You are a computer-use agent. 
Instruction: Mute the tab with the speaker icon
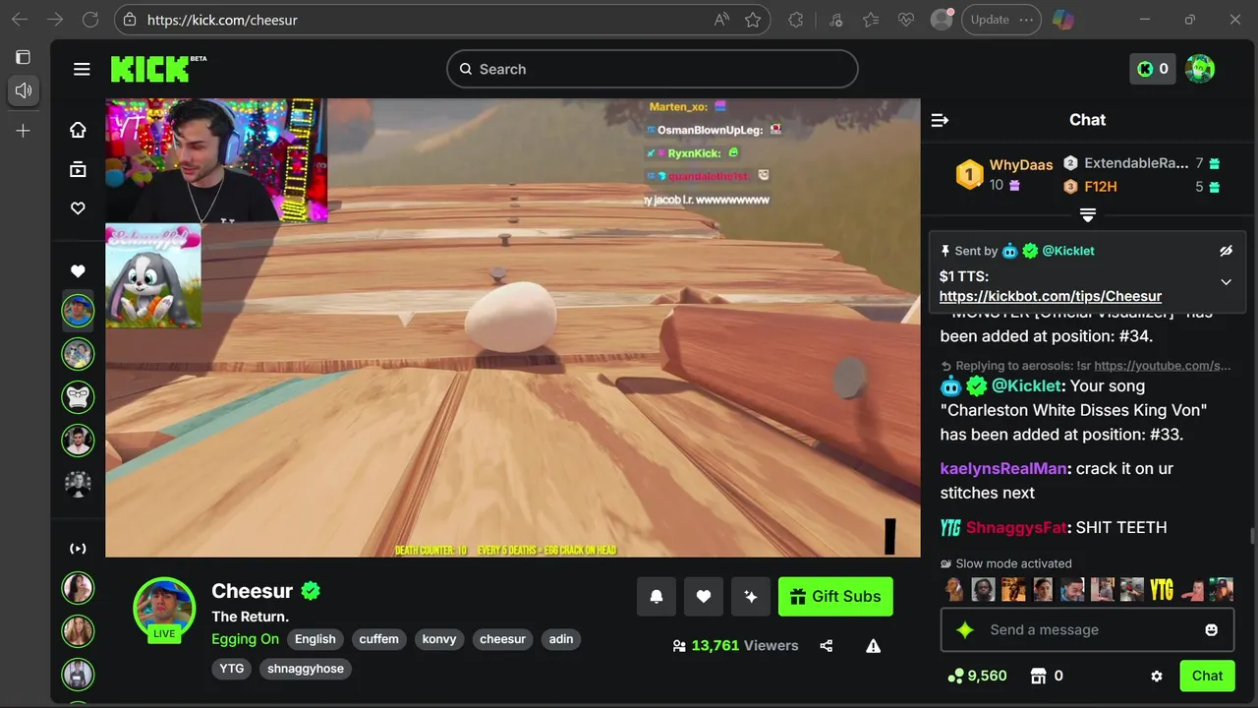click(x=23, y=90)
